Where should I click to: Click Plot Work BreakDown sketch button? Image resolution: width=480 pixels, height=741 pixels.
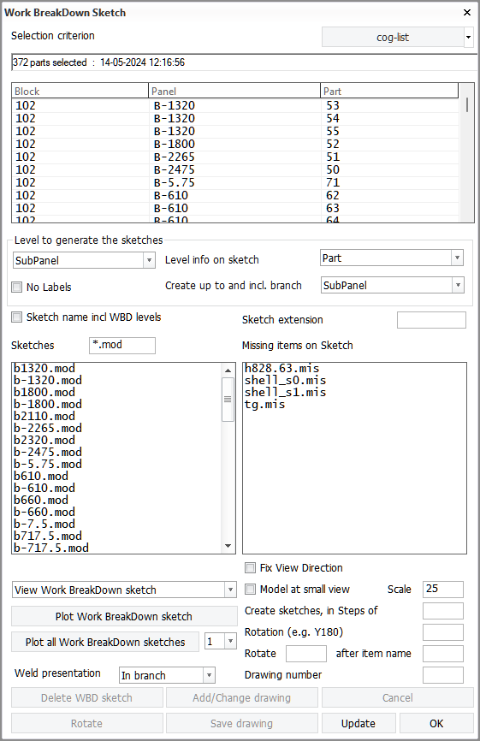click(124, 616)
